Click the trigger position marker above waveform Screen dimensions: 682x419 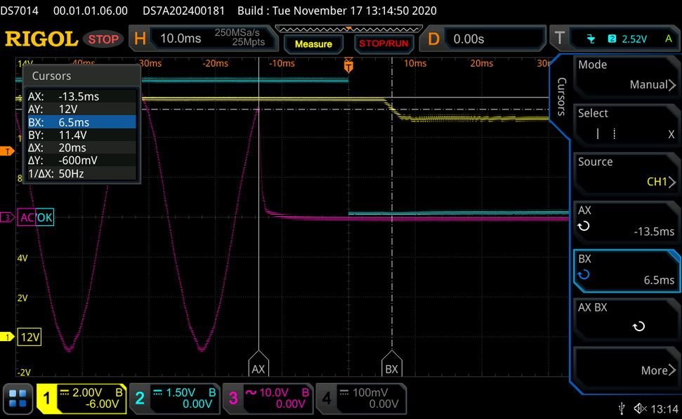click(x=348, y=65)
